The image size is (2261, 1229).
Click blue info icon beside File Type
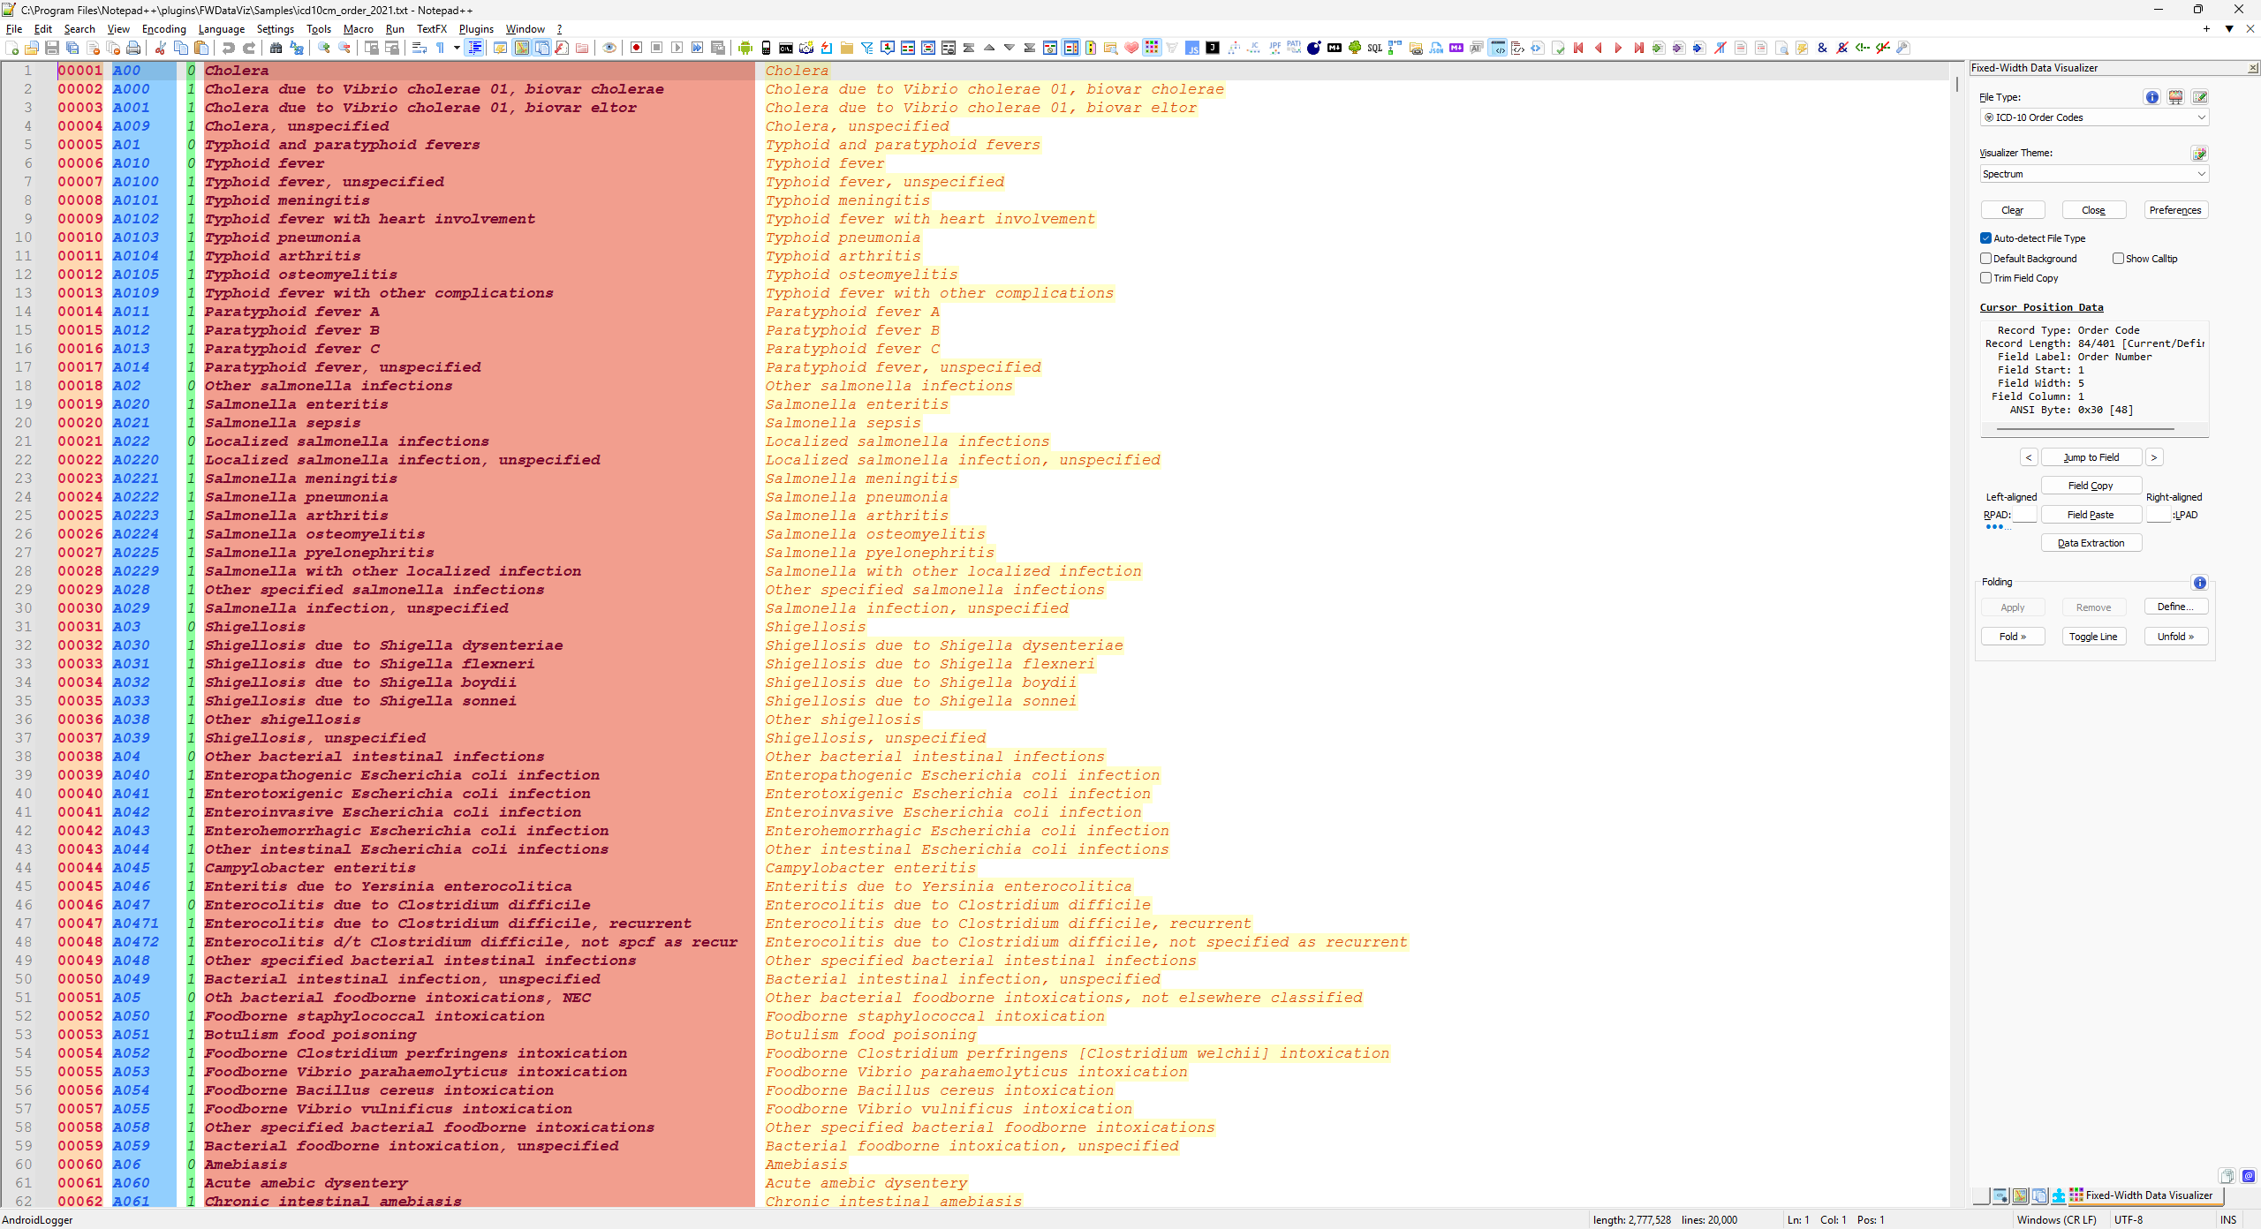pos(2151,97)
